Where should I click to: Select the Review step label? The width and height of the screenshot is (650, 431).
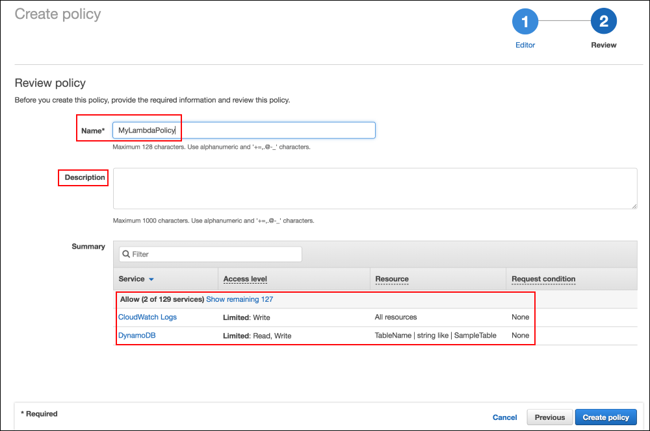(x=604, y=45)
